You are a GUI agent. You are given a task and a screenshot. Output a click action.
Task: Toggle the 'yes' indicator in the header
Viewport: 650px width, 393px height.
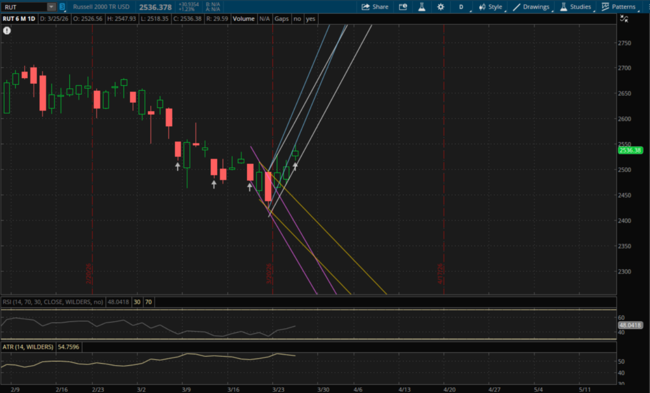[310, 19]
